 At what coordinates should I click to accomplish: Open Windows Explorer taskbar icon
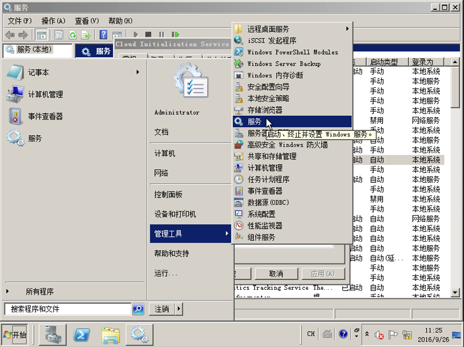tap(111, 334)
